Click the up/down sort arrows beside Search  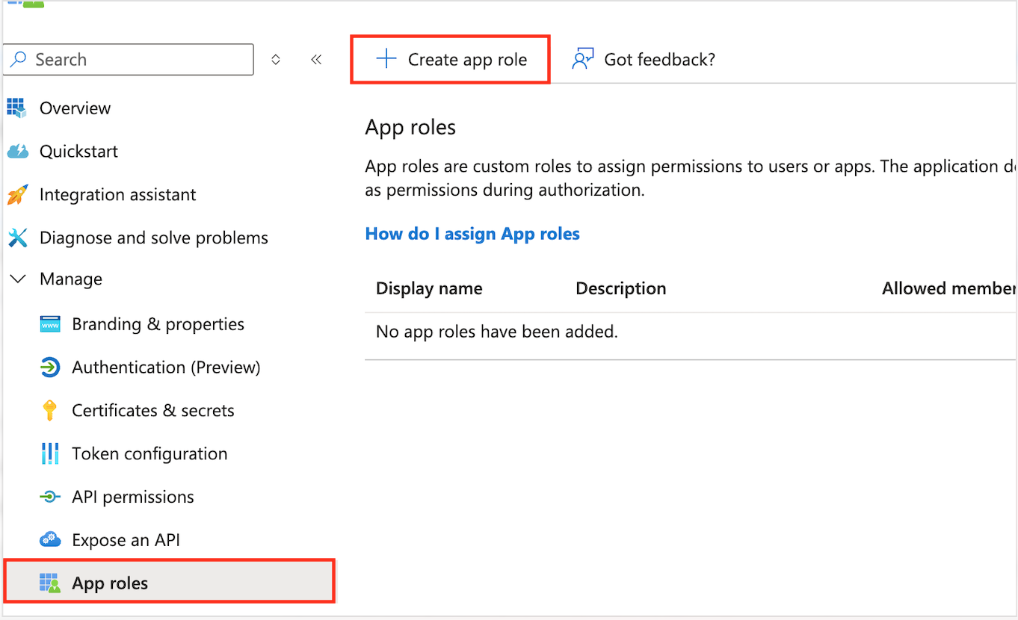click(276, 60)
